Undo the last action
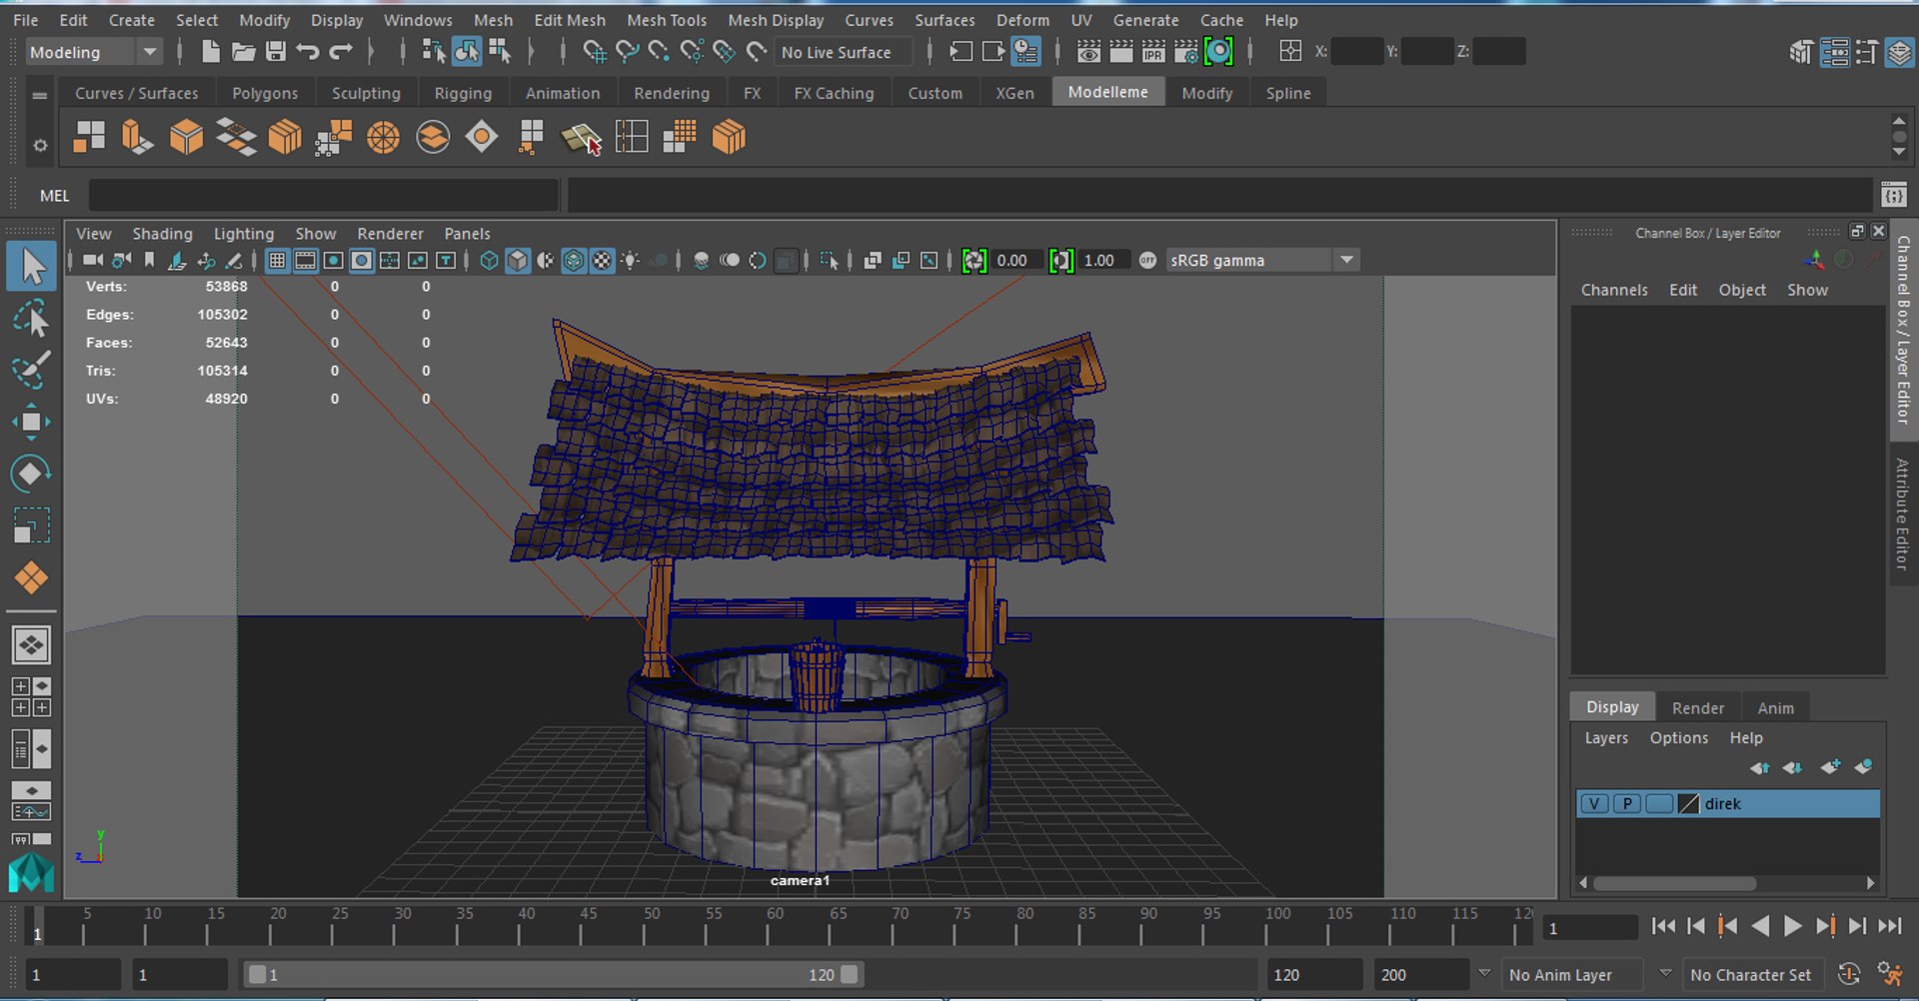The height and width of the screenshot is (1001, 1919). (308, 51)
